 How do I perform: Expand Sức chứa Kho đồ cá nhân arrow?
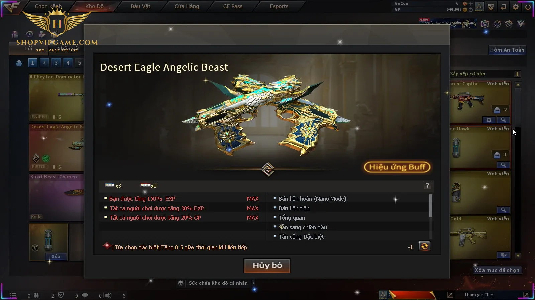pyautogui.click(x=254, y=283)
